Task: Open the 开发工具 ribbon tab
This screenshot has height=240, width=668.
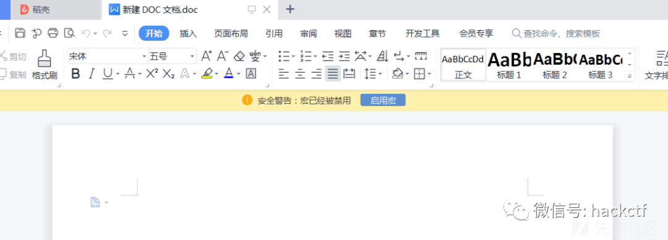Action: [422, 33]
